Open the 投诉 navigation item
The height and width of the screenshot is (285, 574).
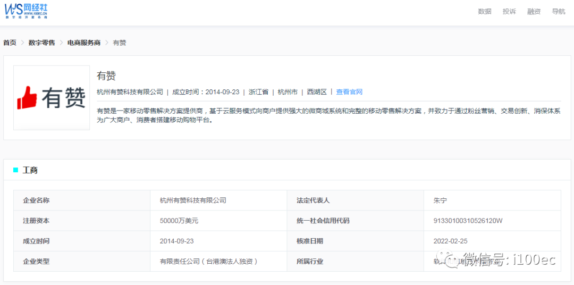click(509, 11)
